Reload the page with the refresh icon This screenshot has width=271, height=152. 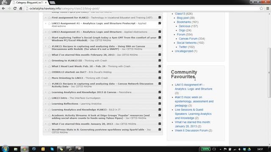click(x=15, y=8)
